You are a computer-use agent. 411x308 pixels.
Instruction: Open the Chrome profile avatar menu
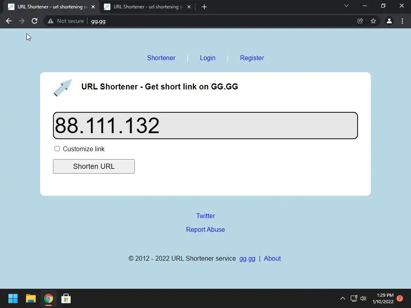tap(389, 21)
